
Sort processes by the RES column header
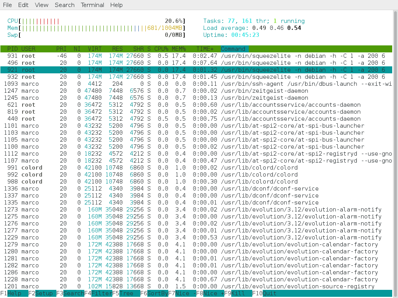[x=117, y=49]
